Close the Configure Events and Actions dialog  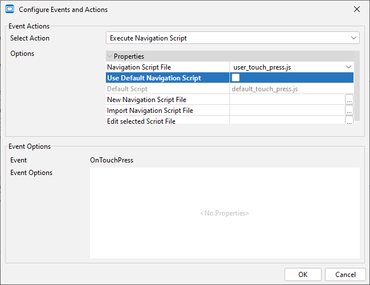click(357, 9)
